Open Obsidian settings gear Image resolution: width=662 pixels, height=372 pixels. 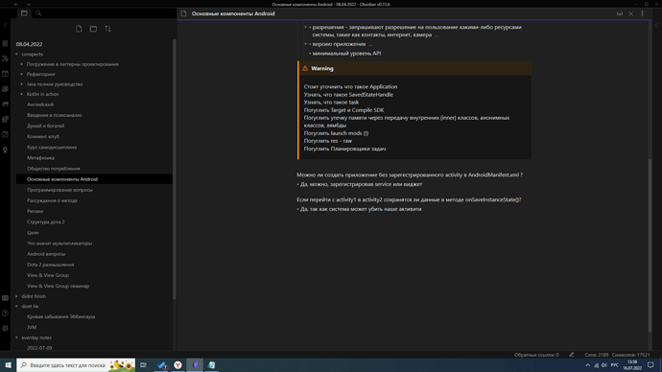click(x=5, y=328)
